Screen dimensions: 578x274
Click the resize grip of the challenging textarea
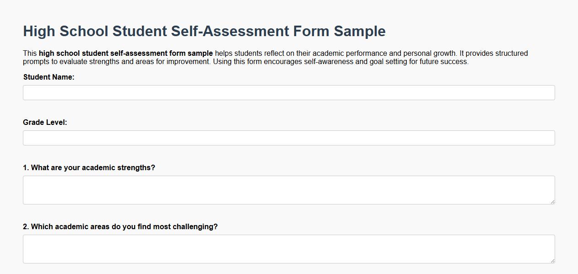tap(552, 261)
